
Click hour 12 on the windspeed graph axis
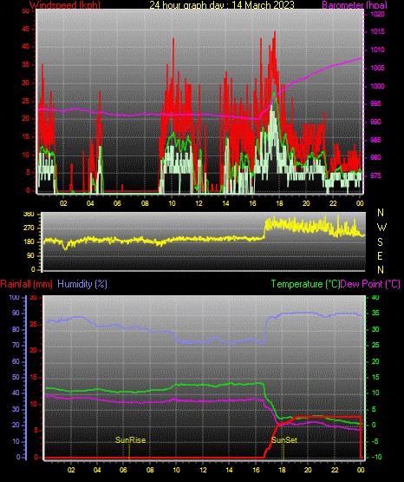(x=199, y=203)
